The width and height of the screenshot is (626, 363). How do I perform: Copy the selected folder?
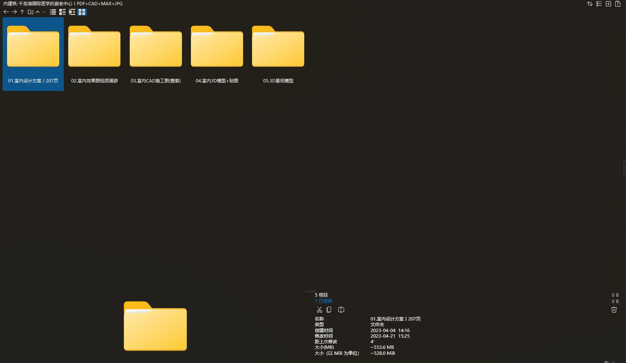(x=329, y=310)
